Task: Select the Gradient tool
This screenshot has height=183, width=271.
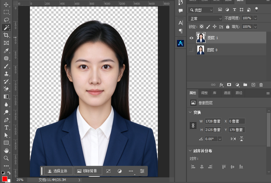Action: [x=6, y=97]
